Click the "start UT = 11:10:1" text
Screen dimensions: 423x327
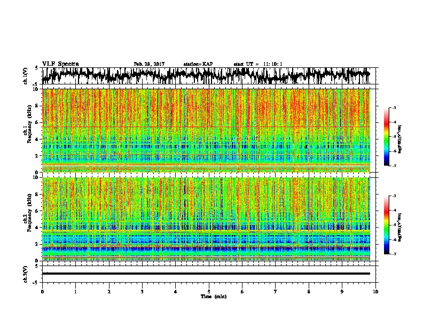tap(258, 64)
